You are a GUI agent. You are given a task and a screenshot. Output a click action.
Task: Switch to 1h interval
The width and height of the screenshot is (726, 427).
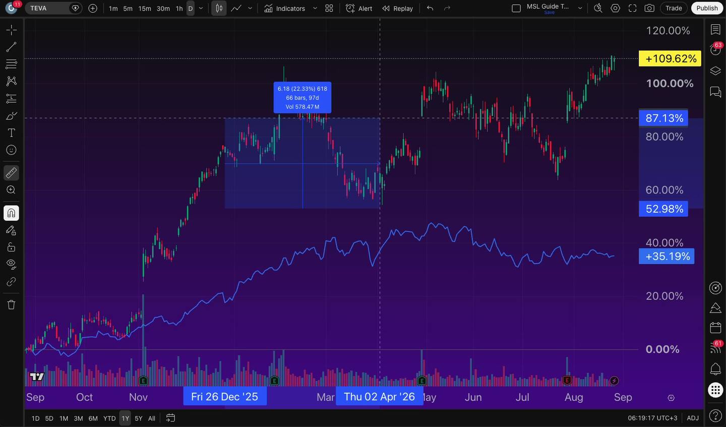click(179, 9)
